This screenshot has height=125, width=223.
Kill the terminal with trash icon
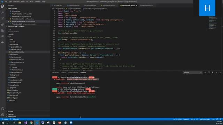[x=213, y=73]
